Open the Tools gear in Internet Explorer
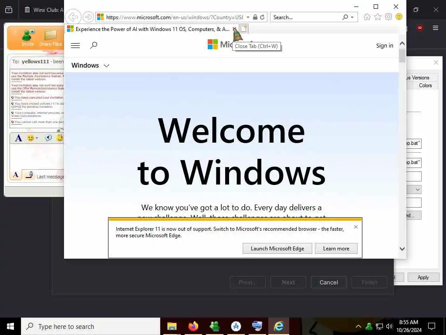Viewport: 446px width, 335px height. [388, 17]
